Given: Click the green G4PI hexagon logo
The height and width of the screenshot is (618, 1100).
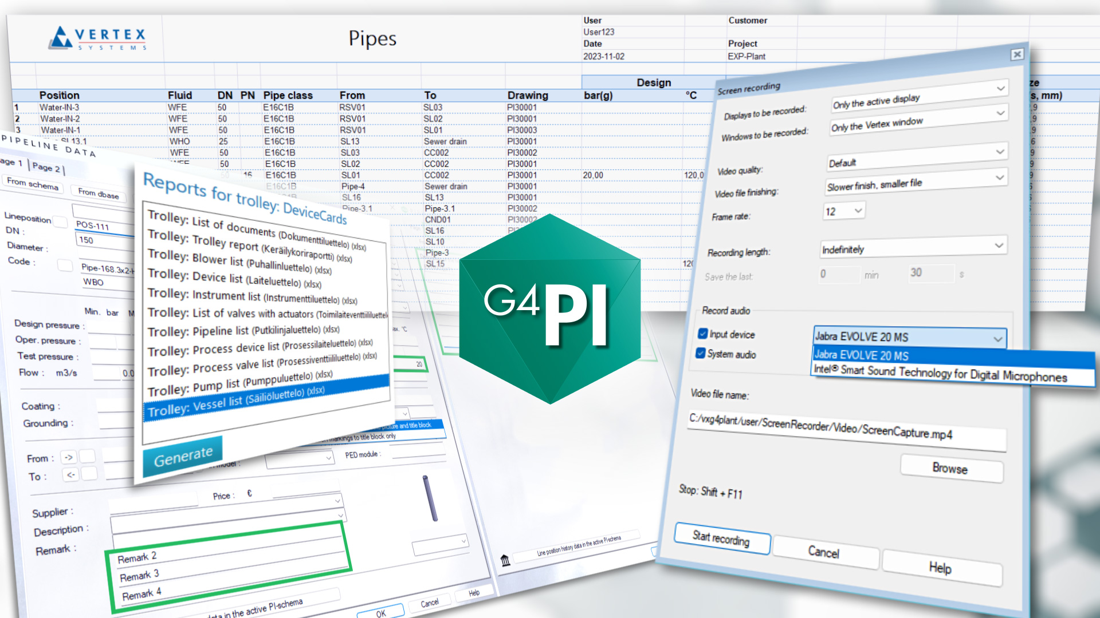Looking at the screenshot, I should pyautogui.click(x=549, y=310).
